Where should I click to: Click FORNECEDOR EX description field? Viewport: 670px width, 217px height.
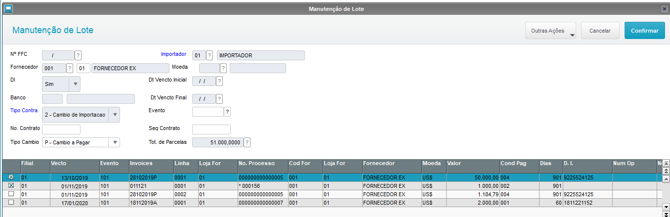click(130, 68)
